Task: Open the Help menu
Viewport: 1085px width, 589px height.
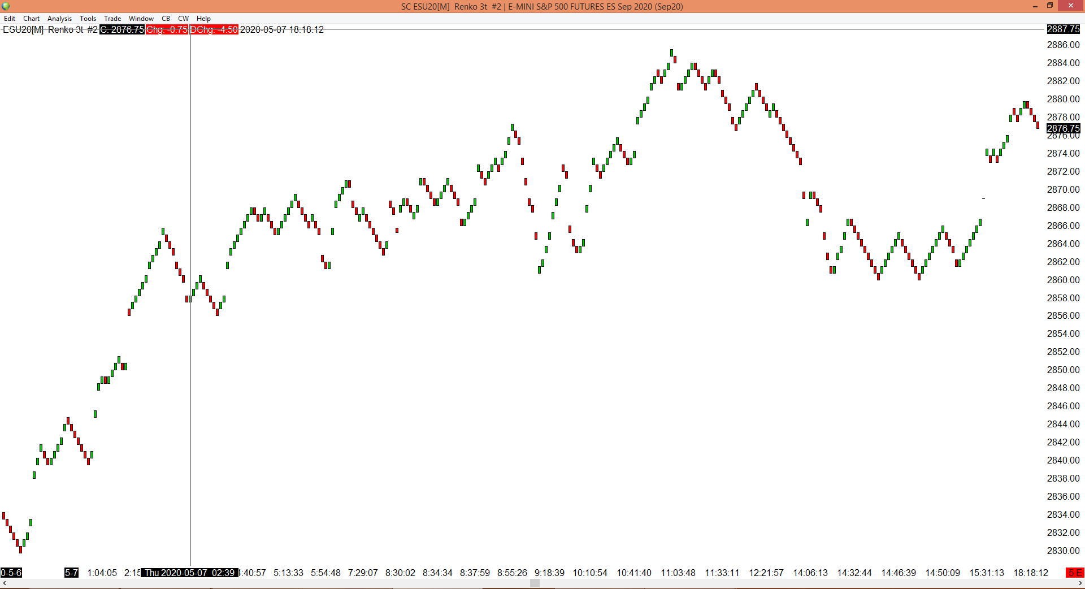Action: click(x=203, y=19)
